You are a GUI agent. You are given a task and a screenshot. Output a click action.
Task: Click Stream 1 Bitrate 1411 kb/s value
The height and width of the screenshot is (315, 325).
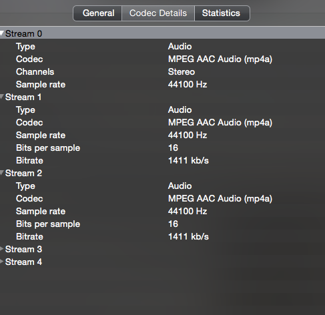coord(188,160)
